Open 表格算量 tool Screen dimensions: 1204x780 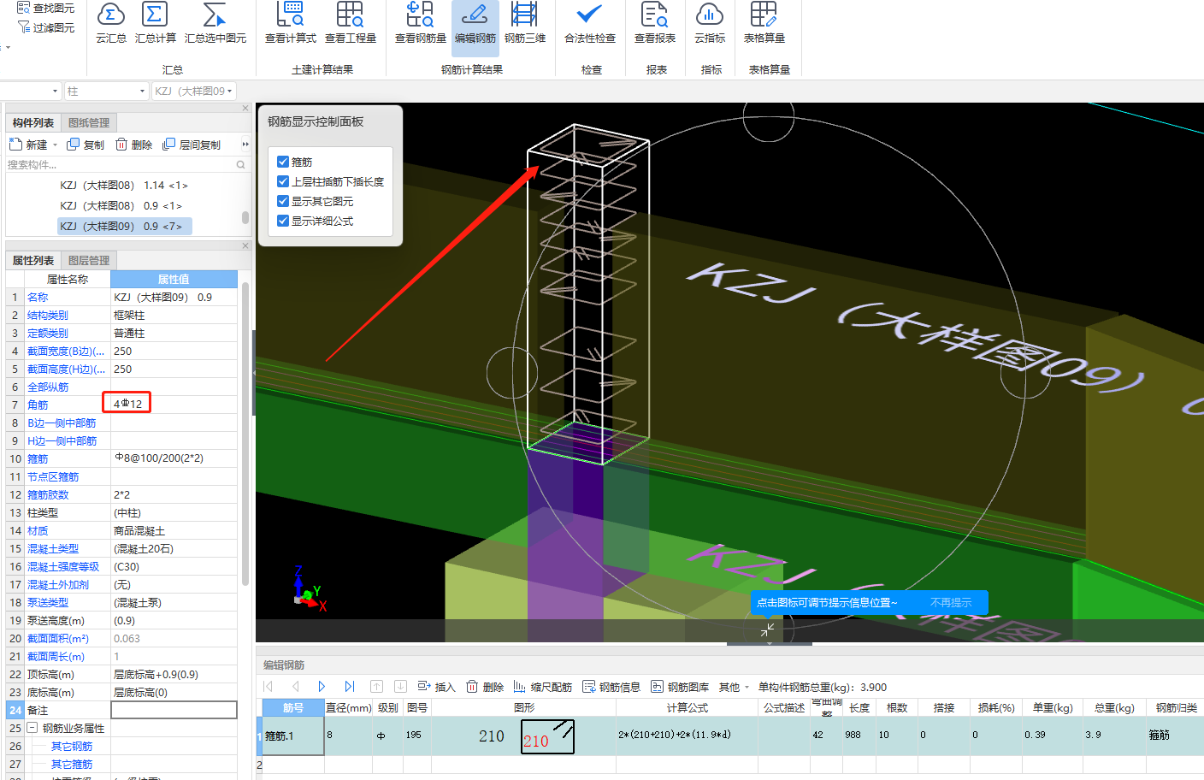[764, 23]
